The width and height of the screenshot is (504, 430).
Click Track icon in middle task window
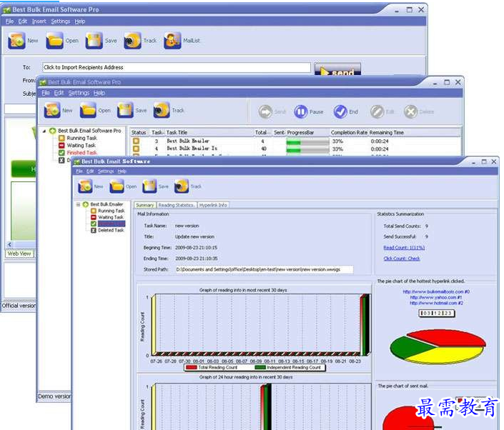pyautogui.click(x=162, y=110)
